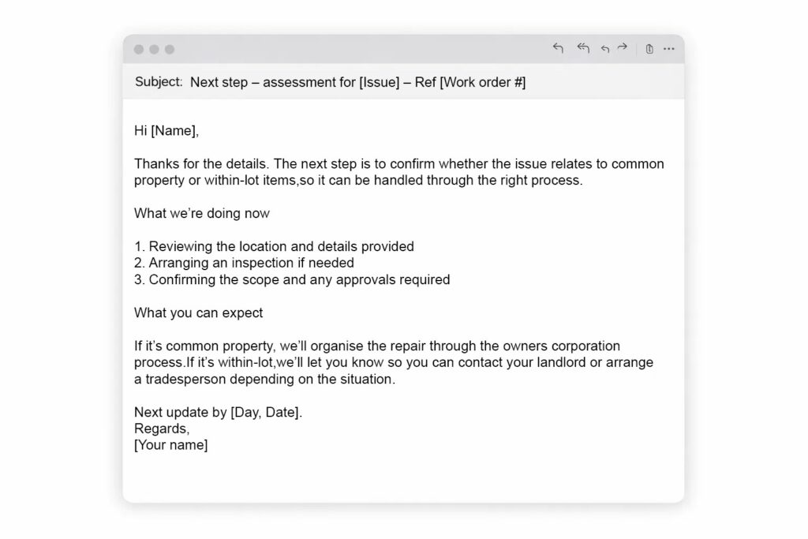Click the [Your name] signature placeholder

170,445
